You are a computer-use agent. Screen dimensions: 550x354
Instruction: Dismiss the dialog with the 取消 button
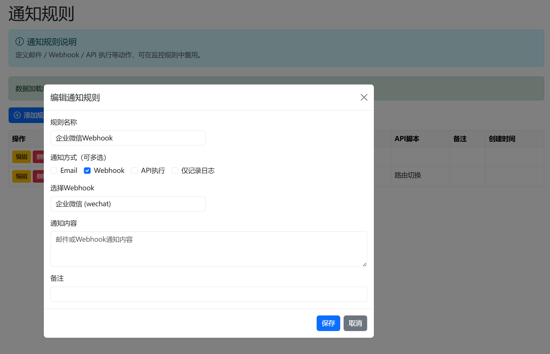[355, 323]
